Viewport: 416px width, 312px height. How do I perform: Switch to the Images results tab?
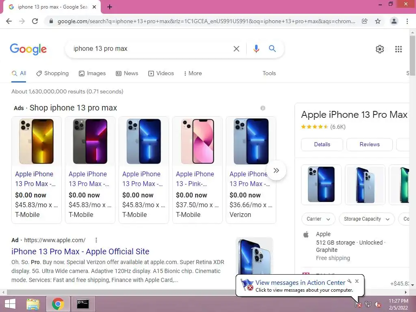[92, 73]
